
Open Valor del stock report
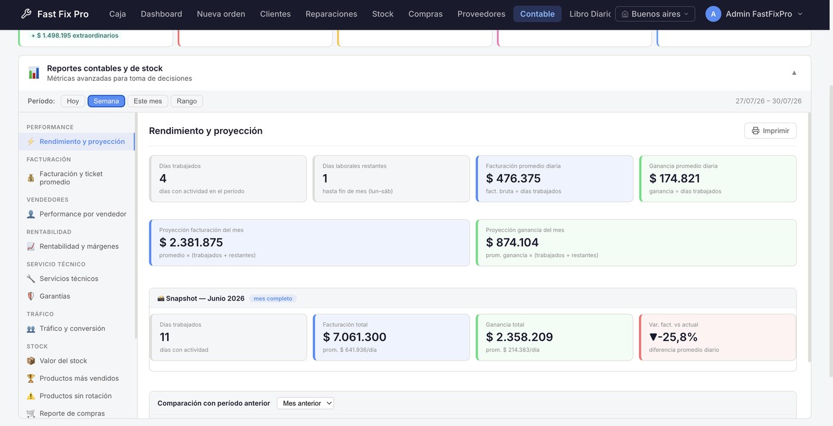coord(76,361)
